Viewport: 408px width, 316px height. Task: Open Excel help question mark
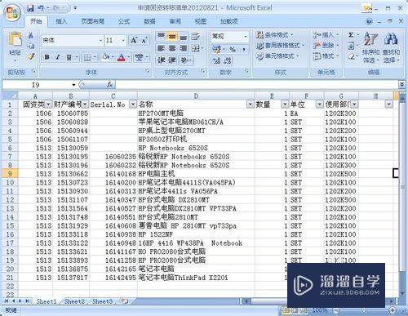pos(369,21)
